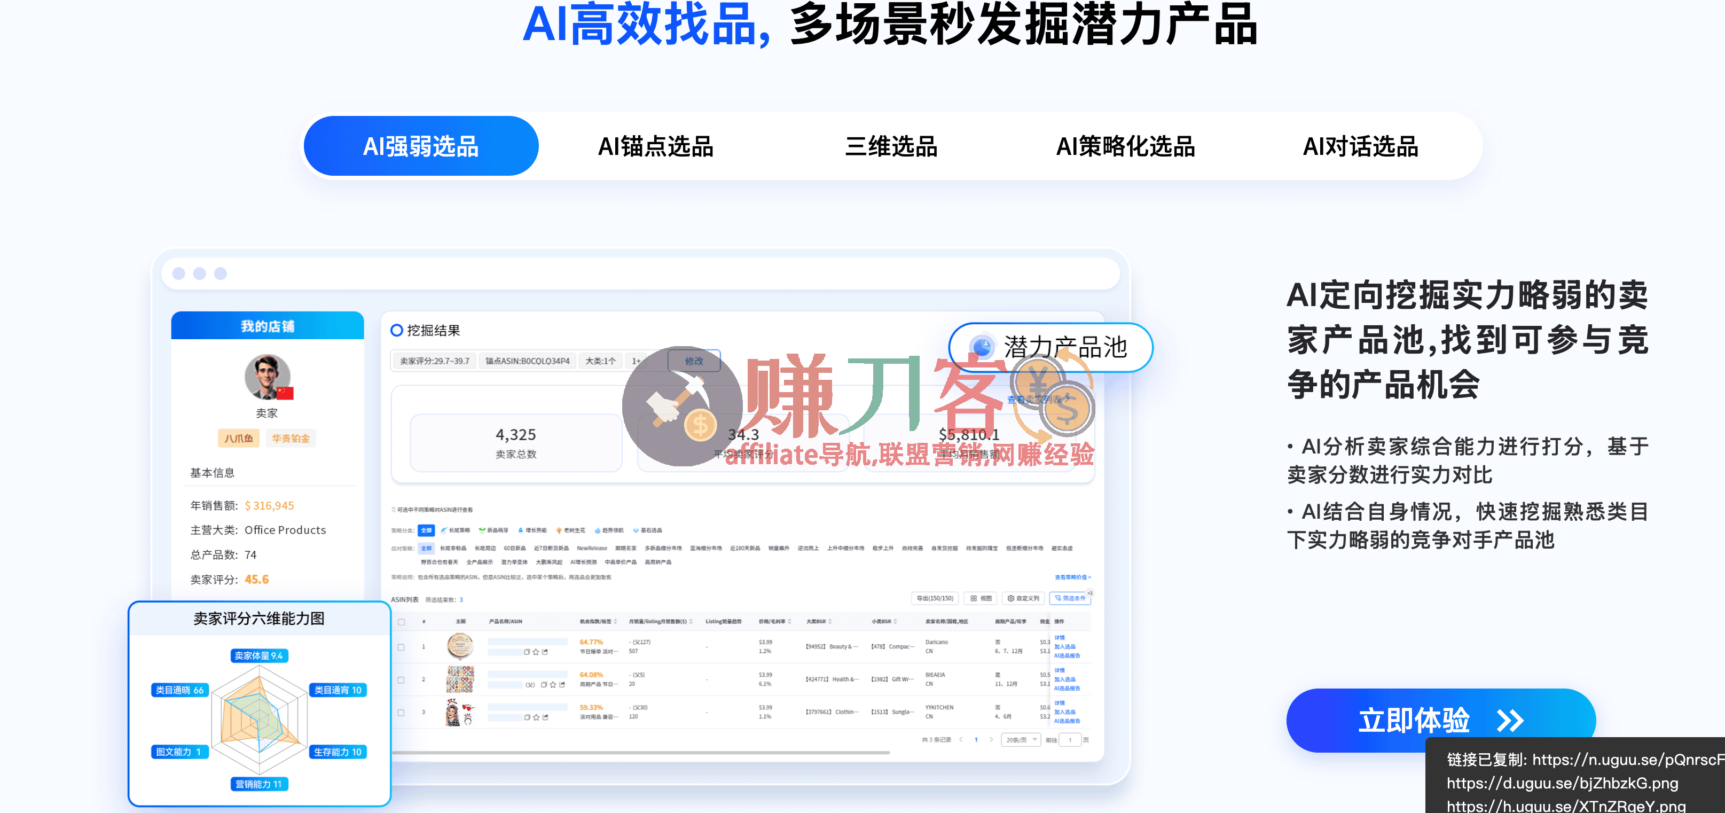The width and height of the screenshot is (1725, 813).
Task: Click the horizontal table scrollbar
Action: [x=641, y=753]
